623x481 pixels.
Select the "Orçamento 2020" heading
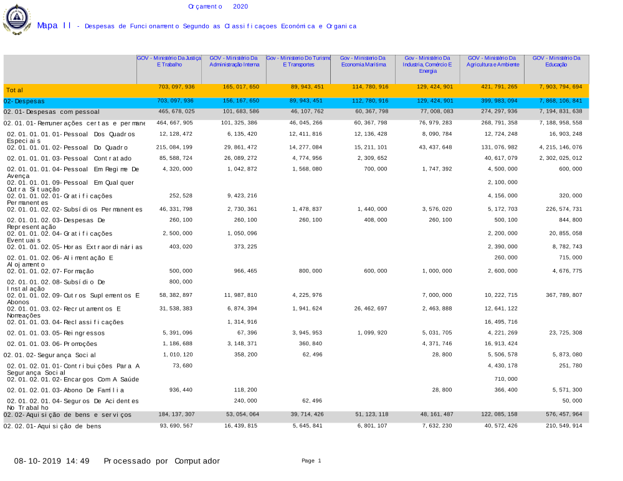coord(217,6)
